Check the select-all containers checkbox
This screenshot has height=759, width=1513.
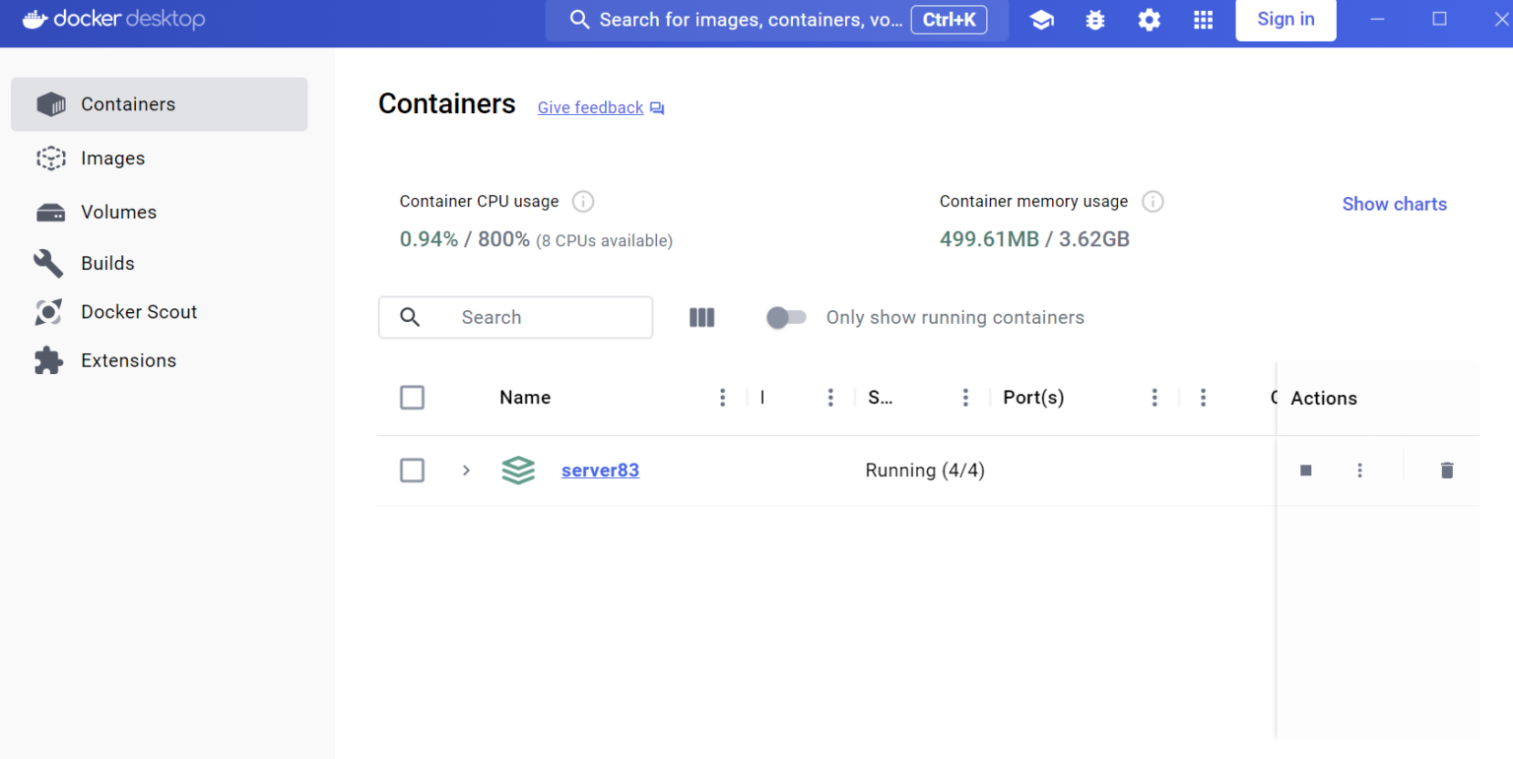point(412,397)
